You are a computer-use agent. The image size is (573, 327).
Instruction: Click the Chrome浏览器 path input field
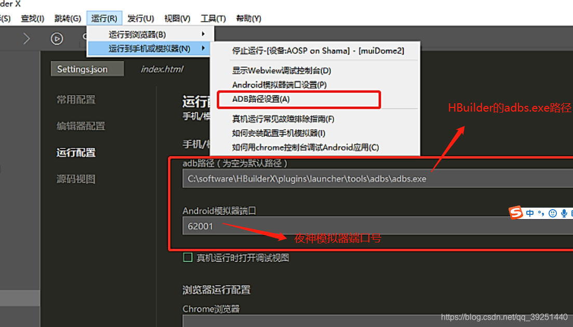(x=378, y=321)
